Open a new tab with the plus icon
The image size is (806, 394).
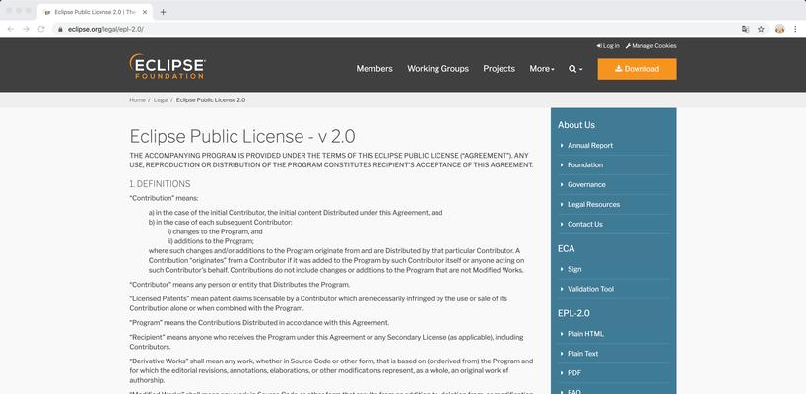coord(163,12)
